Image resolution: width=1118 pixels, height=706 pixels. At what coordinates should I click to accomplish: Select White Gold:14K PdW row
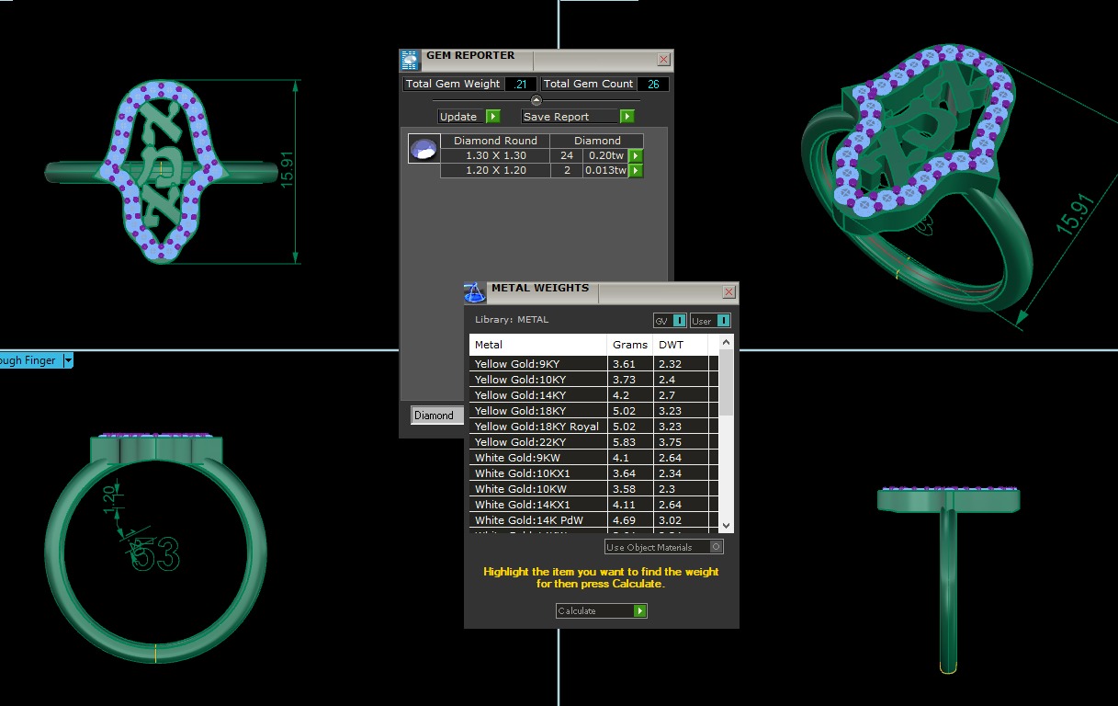pos(537,520)
